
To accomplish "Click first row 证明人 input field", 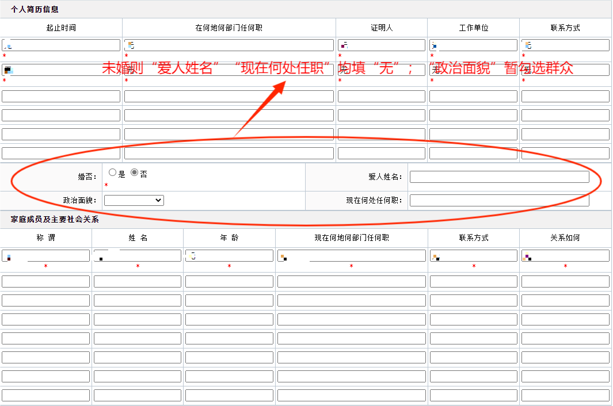I will tap(381, 45).
